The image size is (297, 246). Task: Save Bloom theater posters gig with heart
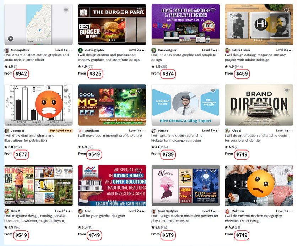pyautogui.click(x=213, y=171)
